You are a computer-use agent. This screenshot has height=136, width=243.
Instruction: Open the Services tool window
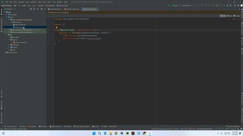click(96, 127)
